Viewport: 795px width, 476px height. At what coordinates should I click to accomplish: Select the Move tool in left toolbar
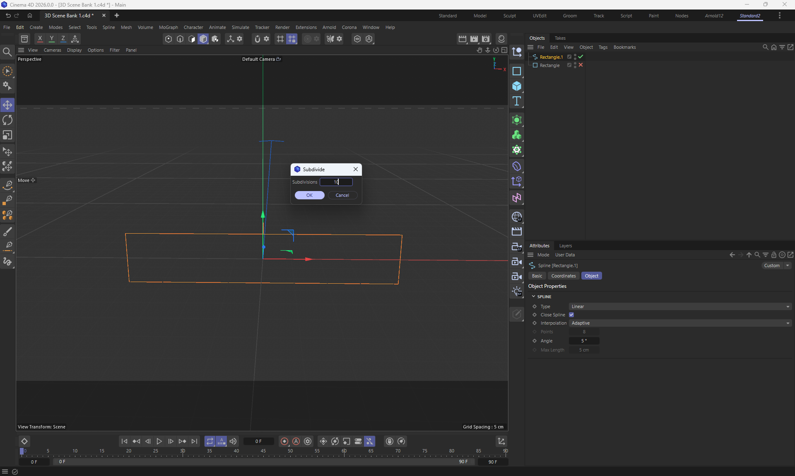[x=7, y=105]
